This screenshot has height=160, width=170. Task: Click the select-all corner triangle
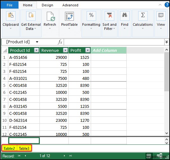point(5,50)
